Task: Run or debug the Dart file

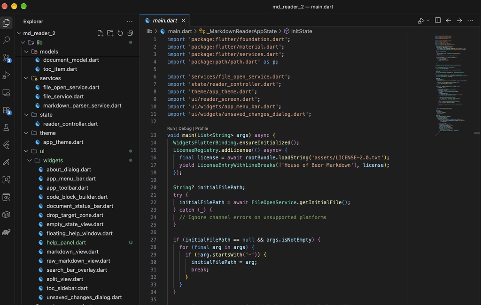Action: 421,21
